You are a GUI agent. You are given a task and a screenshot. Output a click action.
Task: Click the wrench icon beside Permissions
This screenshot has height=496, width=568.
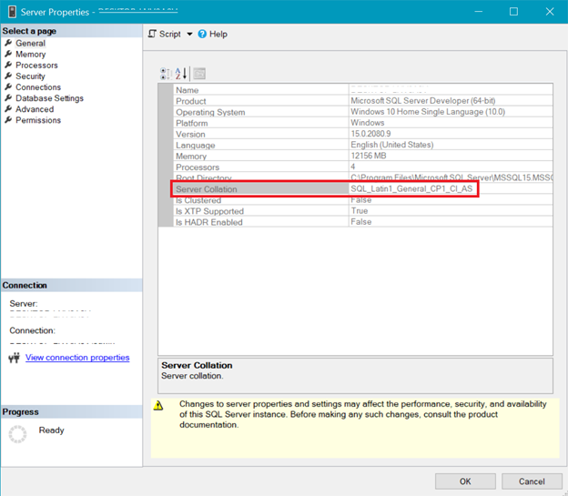pyautogui.click(x=8, y=120)
